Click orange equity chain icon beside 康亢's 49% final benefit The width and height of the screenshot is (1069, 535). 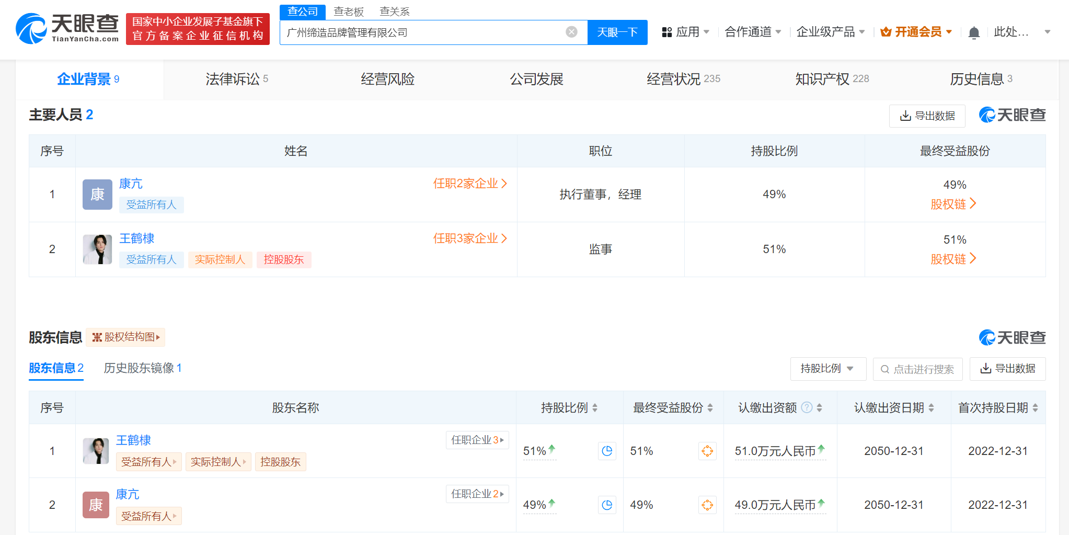[707, 505]
